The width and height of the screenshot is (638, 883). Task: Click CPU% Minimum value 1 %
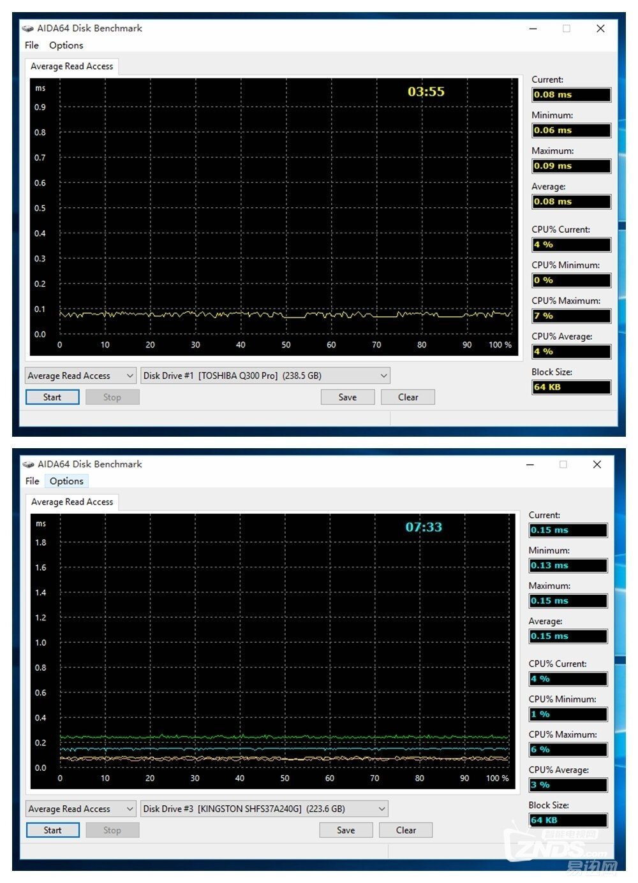(568, 714)
